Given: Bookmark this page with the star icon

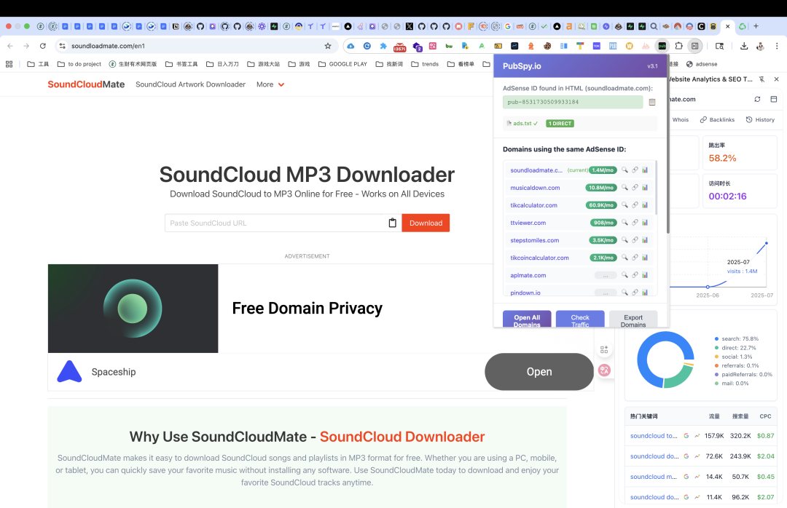Looking at the screenshot, I should 328,46.
